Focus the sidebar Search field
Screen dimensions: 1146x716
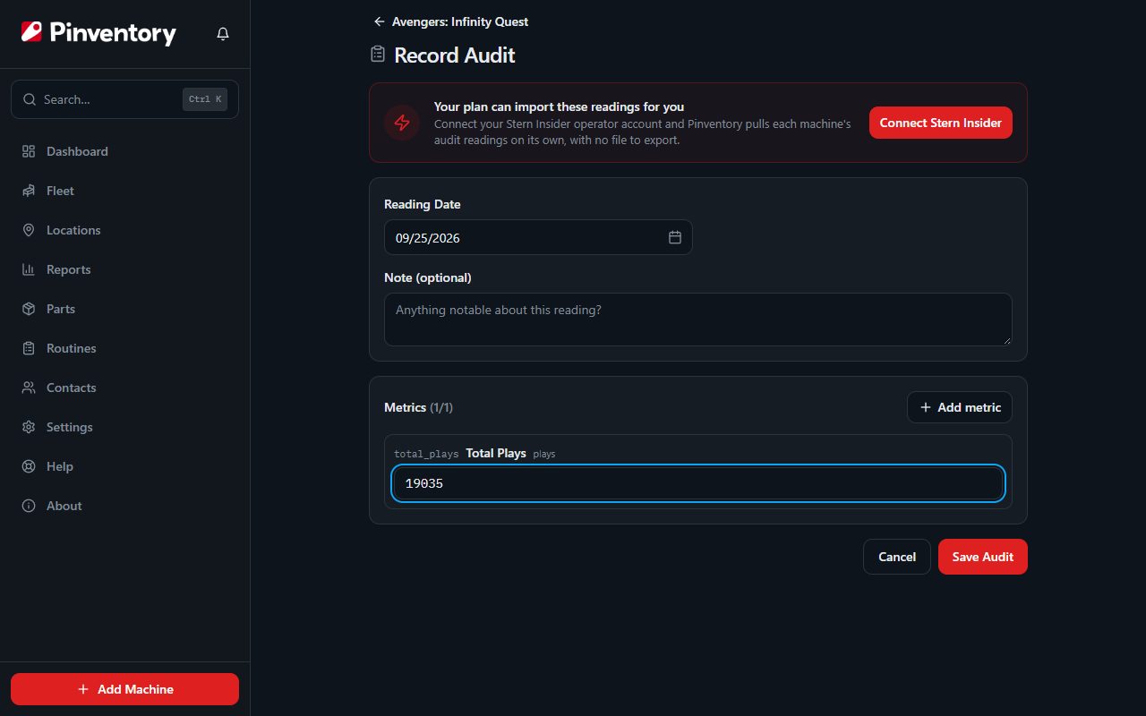124,99
